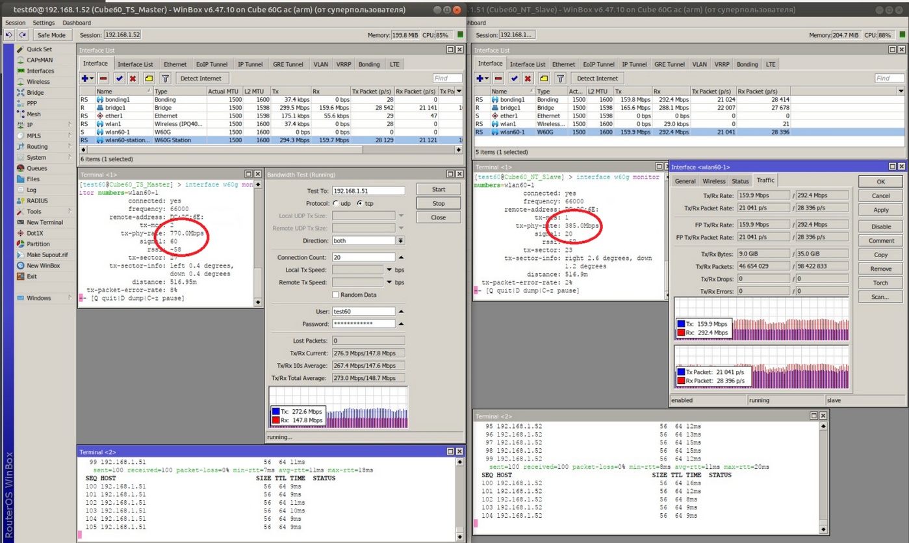909x543 pixels.
Task: Click the funnel Filter icon in the master Interface List
Action: pyautogui.click(x=165, y=78)
